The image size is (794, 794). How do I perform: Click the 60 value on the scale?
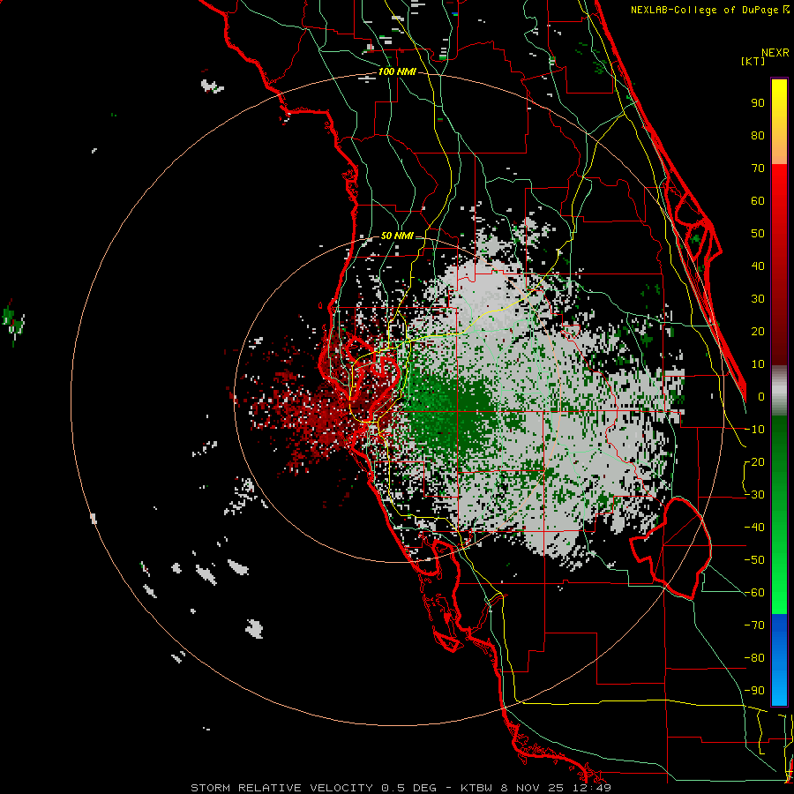758,201
